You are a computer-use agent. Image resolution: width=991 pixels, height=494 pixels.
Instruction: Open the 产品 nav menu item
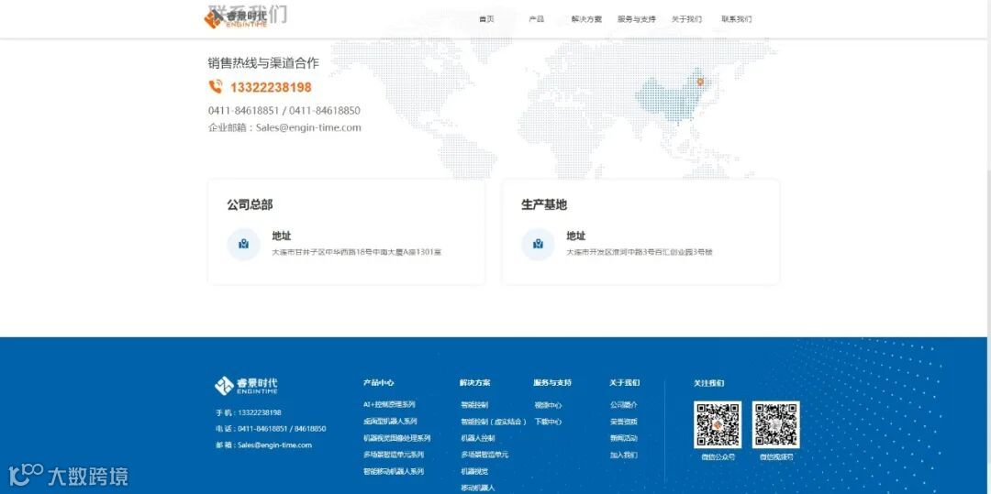(x=536, y=19)
